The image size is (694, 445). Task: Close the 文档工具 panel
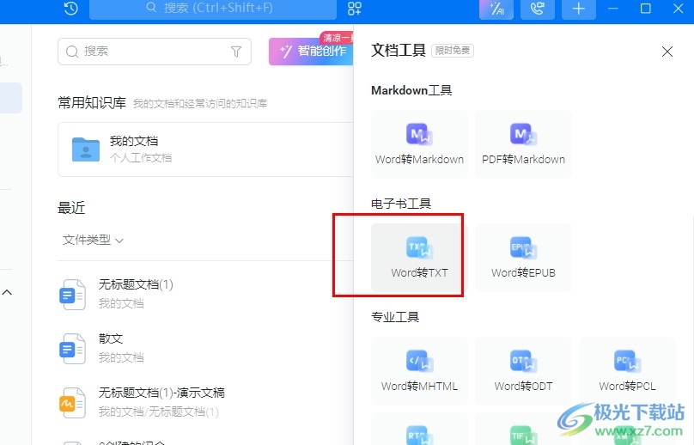pyautogui.click(x=667, y=52)
